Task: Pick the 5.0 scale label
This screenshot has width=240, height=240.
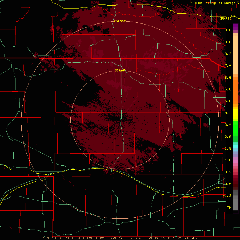Action: (228, 101)
